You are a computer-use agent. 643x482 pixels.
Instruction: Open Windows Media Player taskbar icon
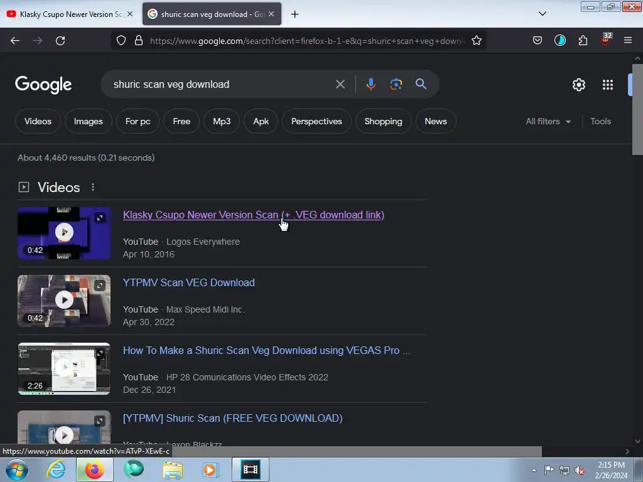click(210, 469)
